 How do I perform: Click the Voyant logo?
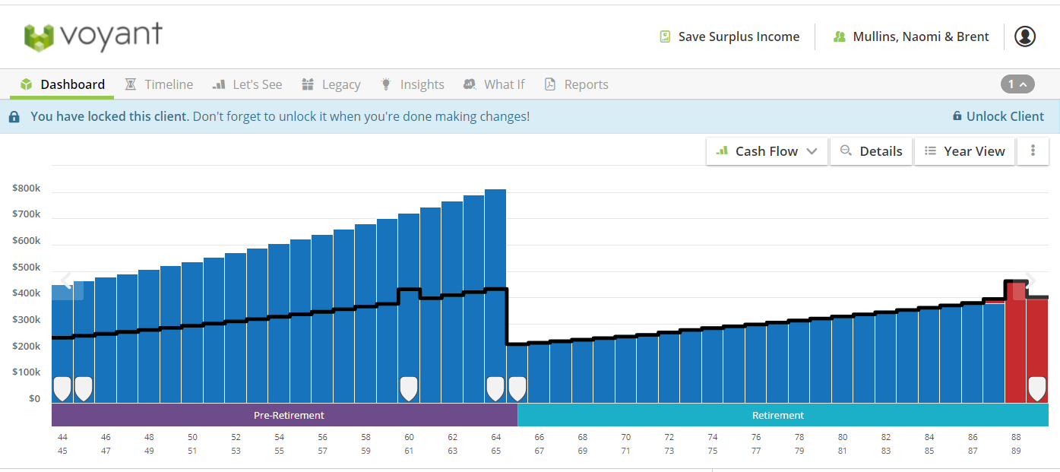[x=93, y=36]
